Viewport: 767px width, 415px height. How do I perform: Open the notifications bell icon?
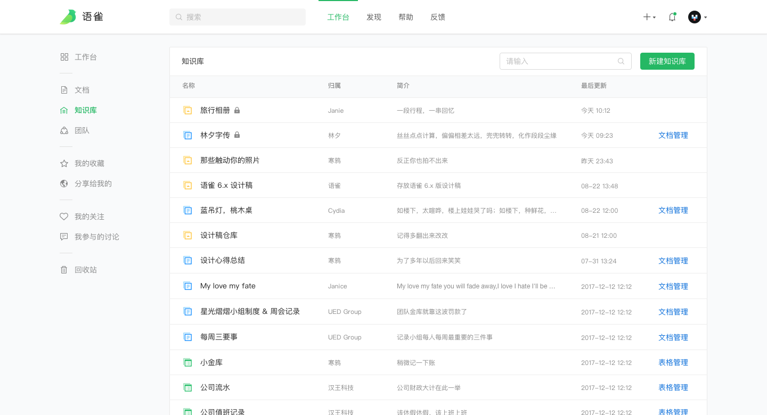point(672,17)
